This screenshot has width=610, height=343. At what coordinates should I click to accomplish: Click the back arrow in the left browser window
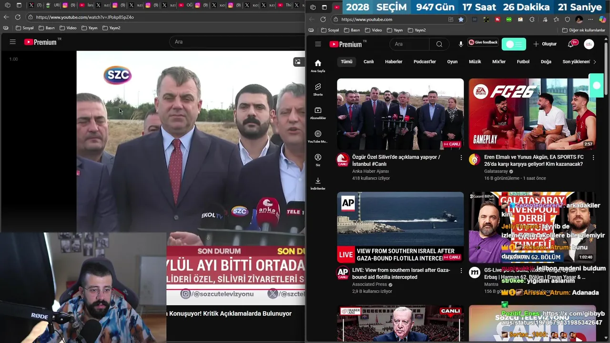[x=6, y=17]
